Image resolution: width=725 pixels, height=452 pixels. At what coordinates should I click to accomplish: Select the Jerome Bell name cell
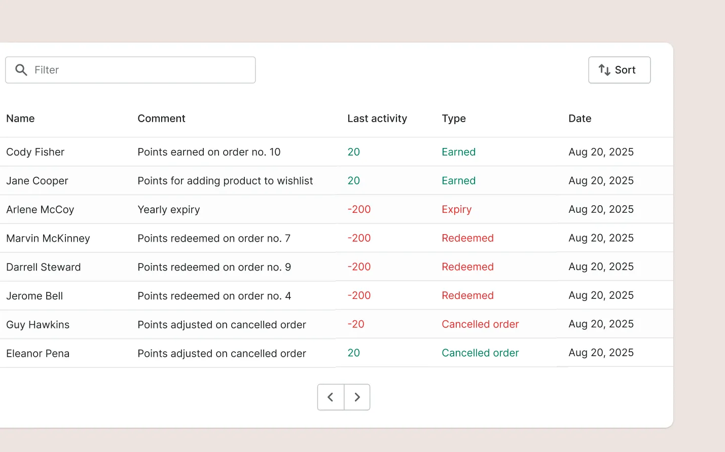(34, 296)
